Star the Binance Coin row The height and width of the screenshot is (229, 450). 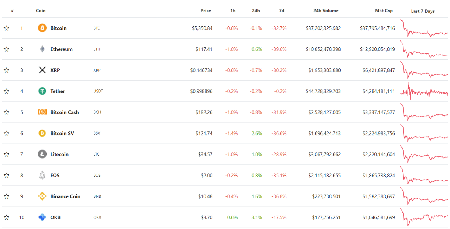point(6,196)
